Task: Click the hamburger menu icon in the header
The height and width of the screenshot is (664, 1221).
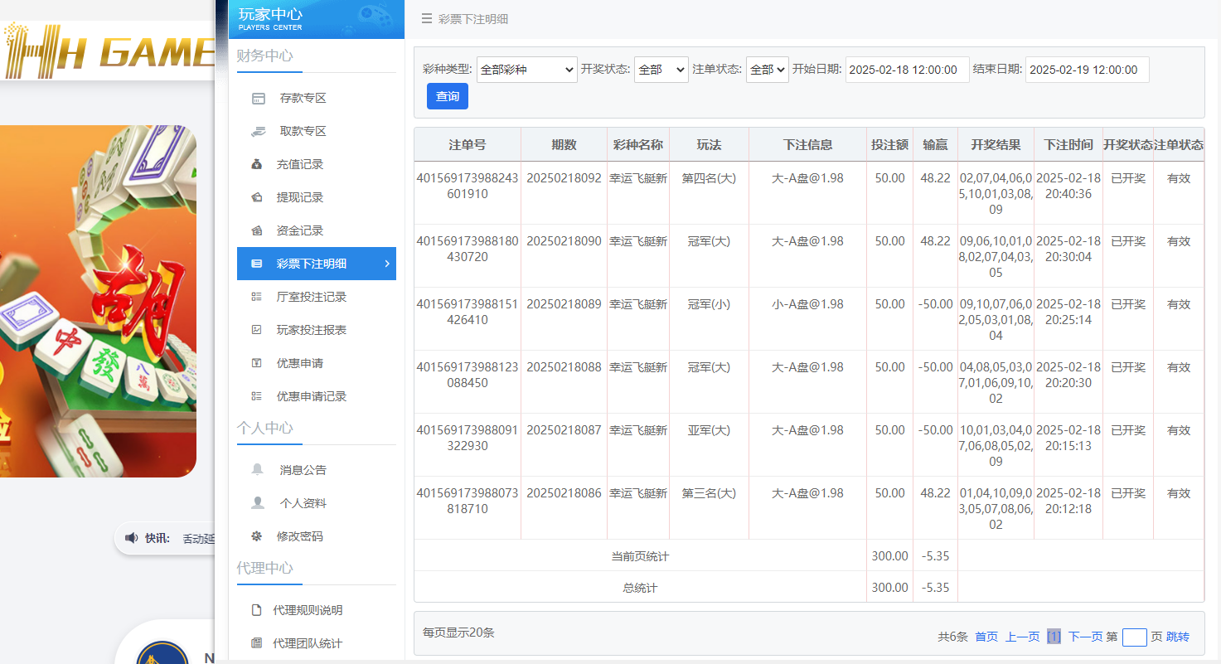Action: (426, 19)
